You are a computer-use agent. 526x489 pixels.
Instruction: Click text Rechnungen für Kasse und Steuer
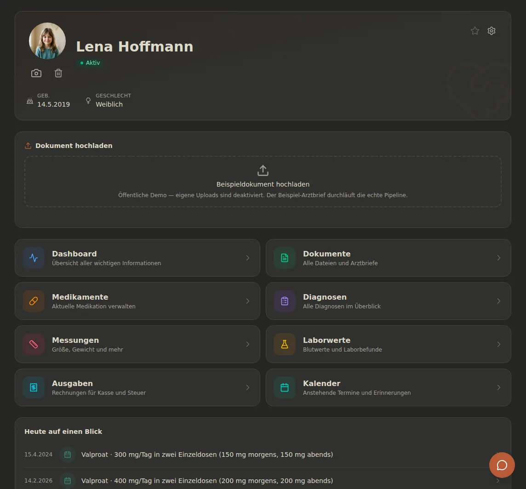coord(98,393)
